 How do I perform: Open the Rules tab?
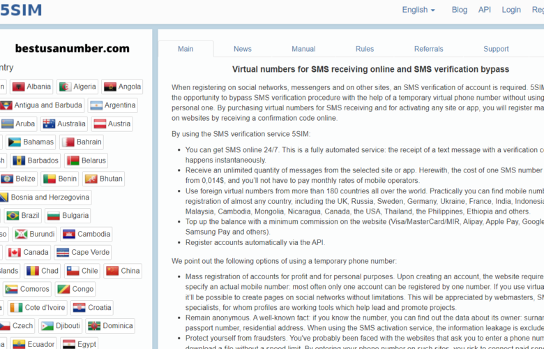pos(365,49)
